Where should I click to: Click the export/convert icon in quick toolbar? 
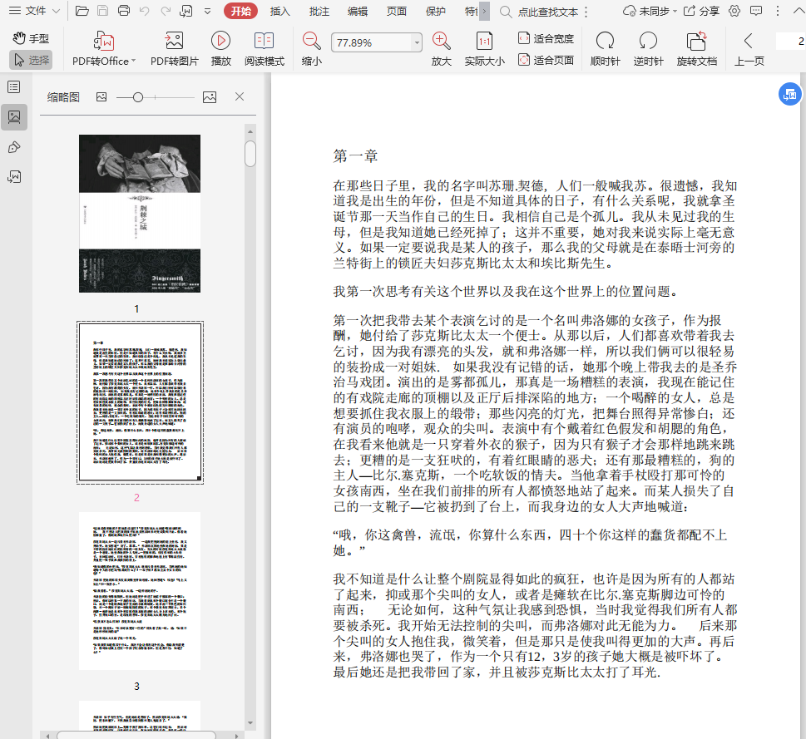186,11
